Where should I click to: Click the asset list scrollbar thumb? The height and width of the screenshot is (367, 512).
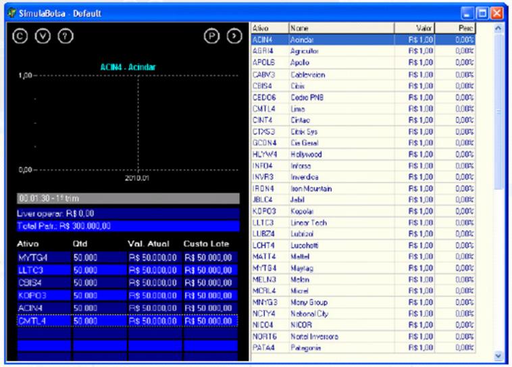pyautogui.click(x=498, y=112)
